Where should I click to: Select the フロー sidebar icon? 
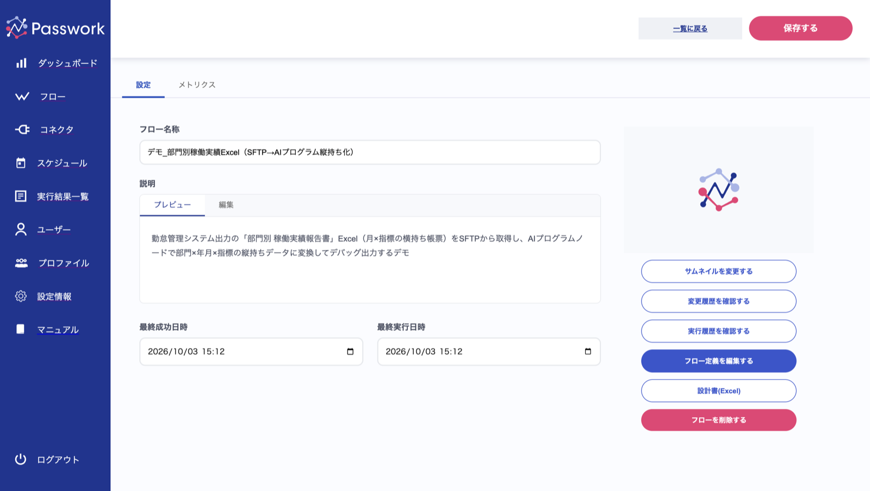[22, 97]
